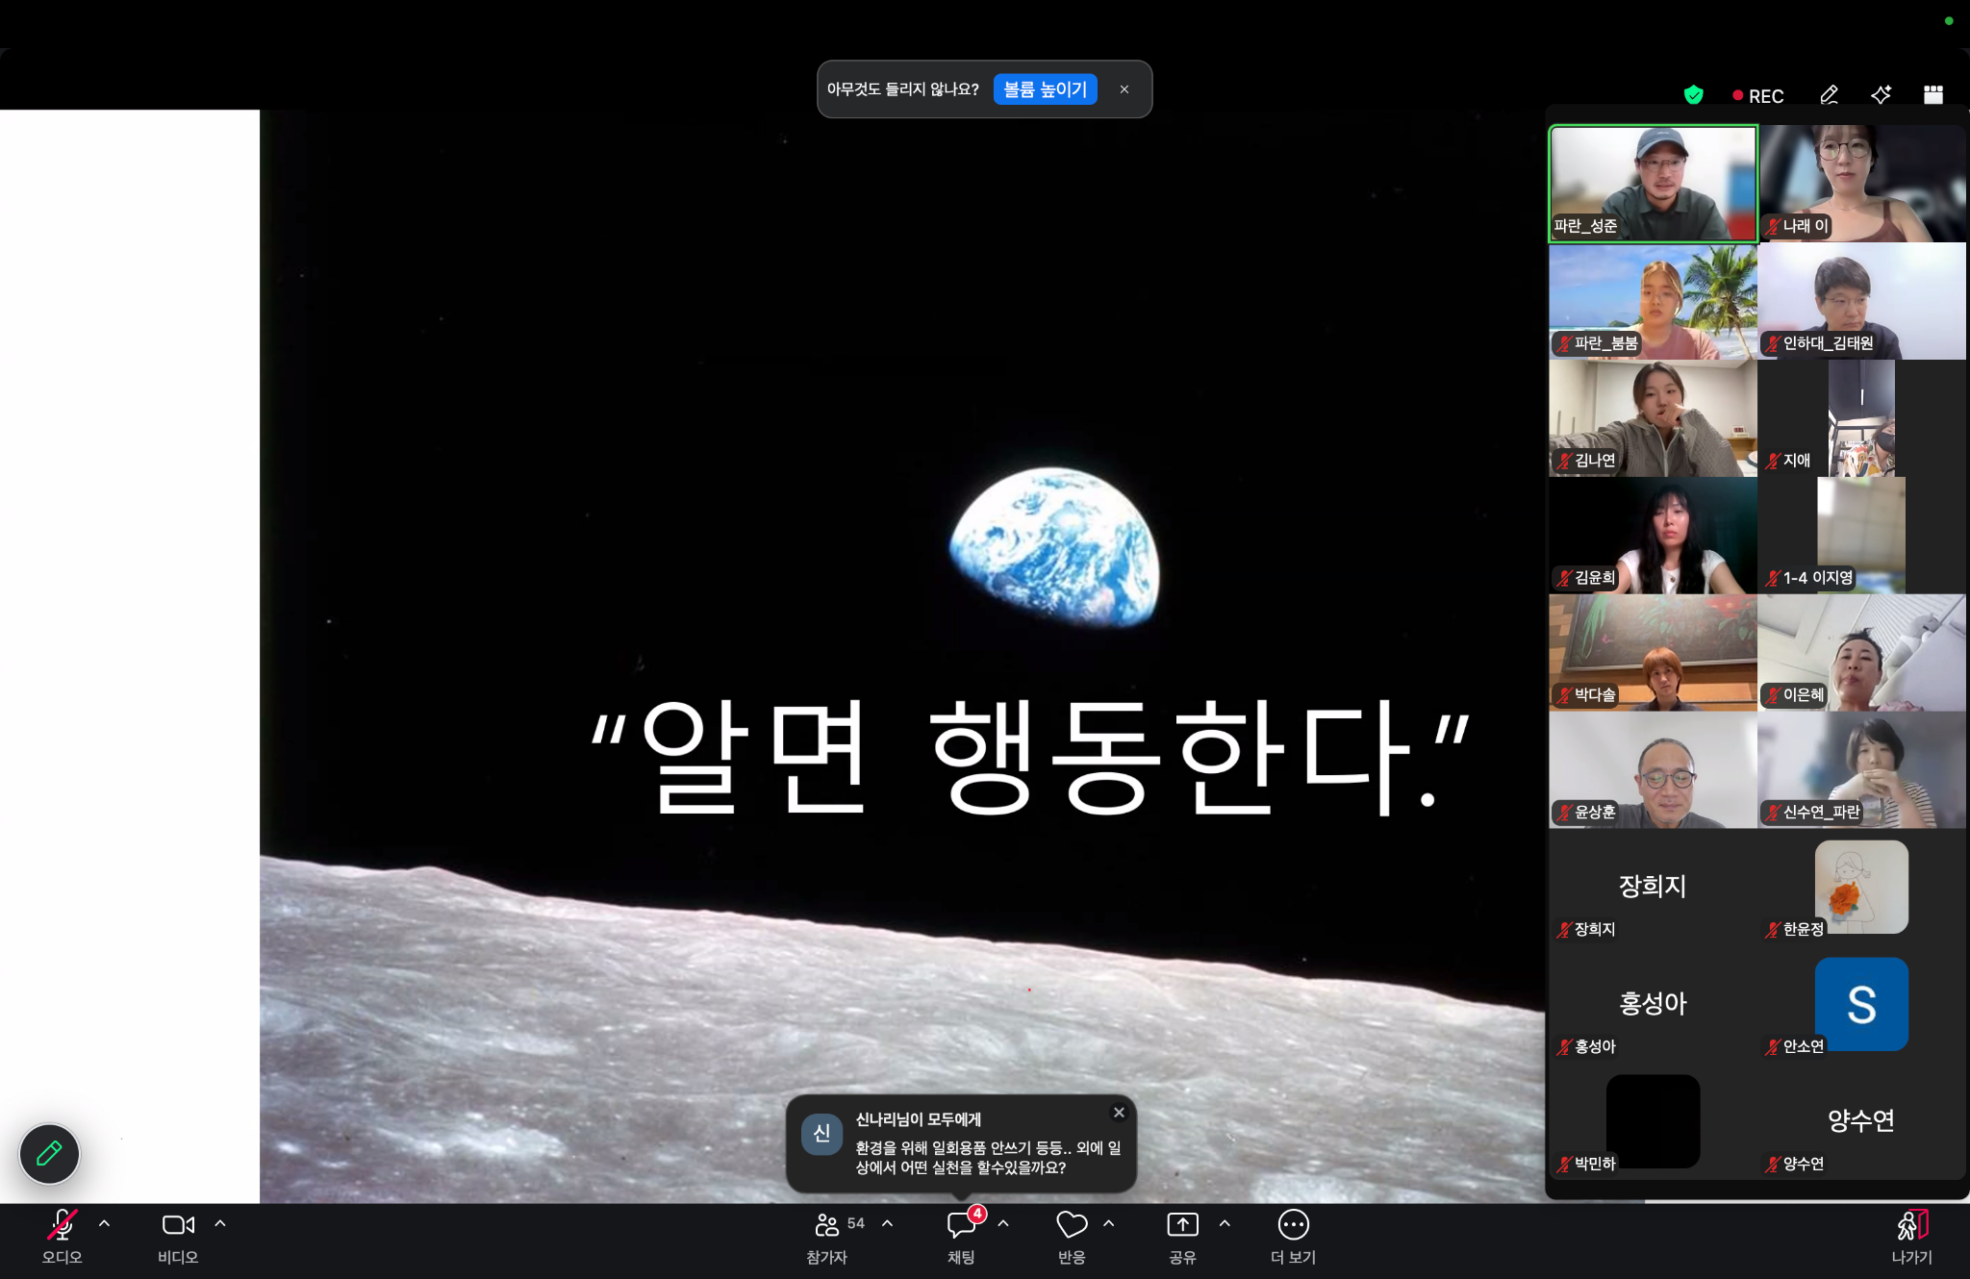Click the muted mic icon on 한윤정
This screenshot has height=1279, width=1970.
click(x=1773, y=930)
